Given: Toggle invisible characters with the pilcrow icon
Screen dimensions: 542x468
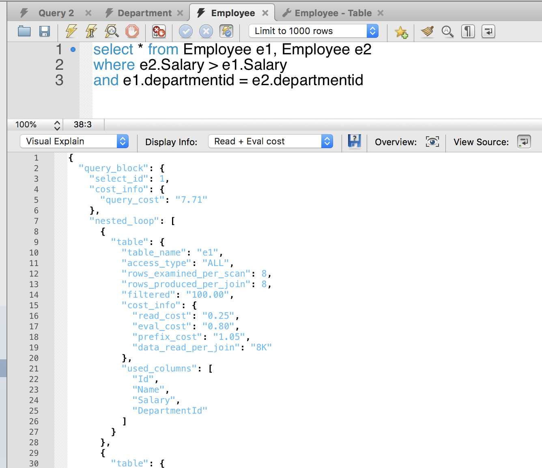Looking at the screenshot, I should click(x=468, y=31).
